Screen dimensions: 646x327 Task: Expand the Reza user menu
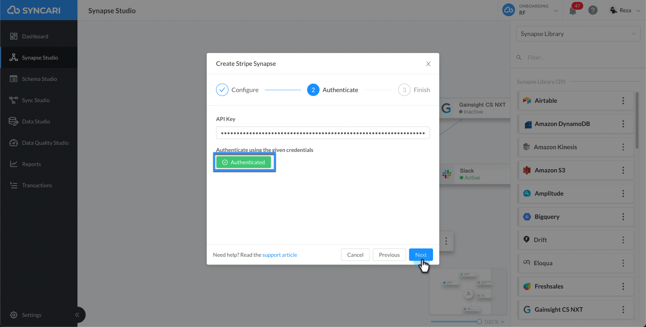coord(625,10)
